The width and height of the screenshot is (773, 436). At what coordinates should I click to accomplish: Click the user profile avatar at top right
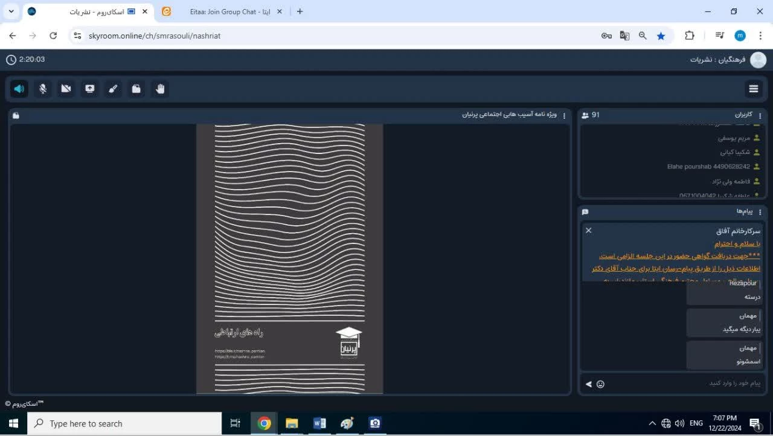point(758,60)
